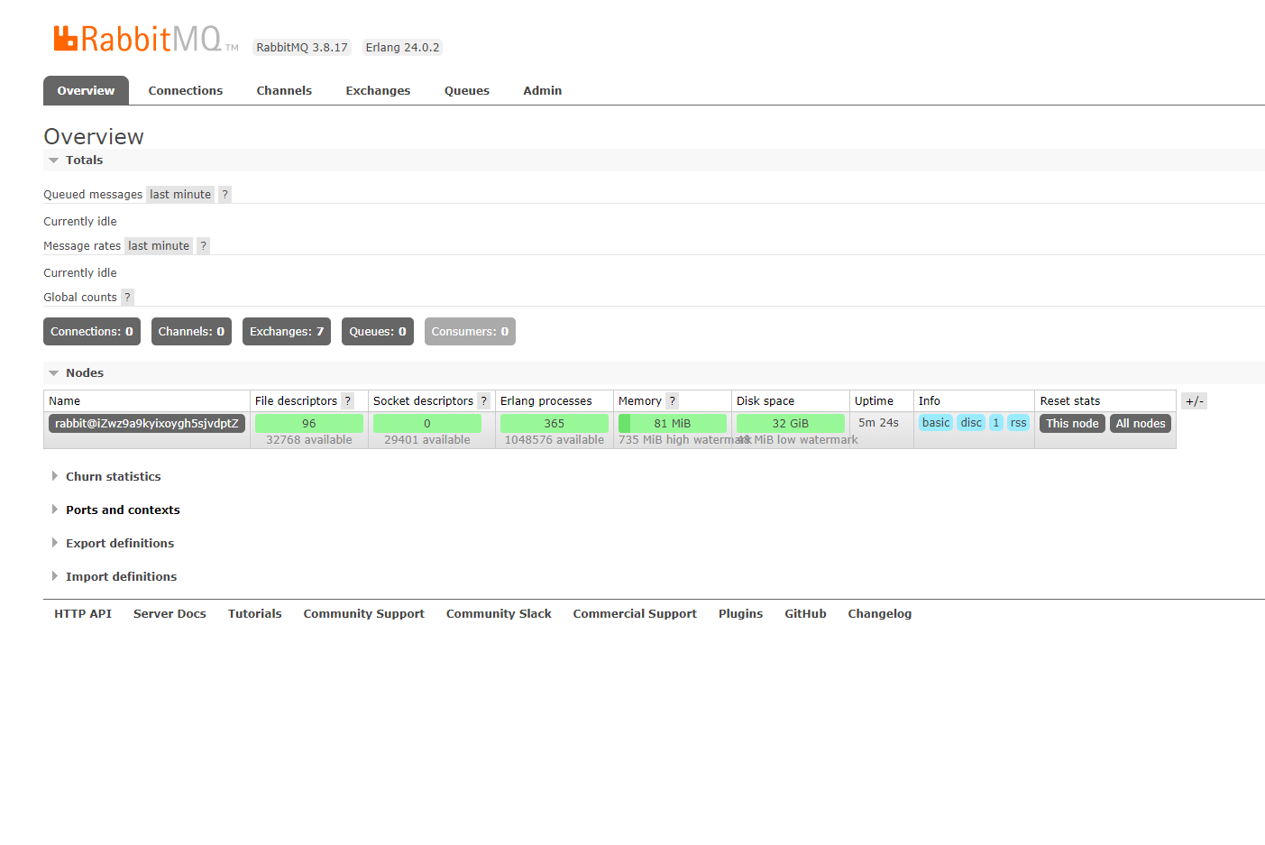Image resolution: width=1265 pixels, height=845 pixels.
Task: Click the Disk space 32 GiB bar
Action: point(791,424)
